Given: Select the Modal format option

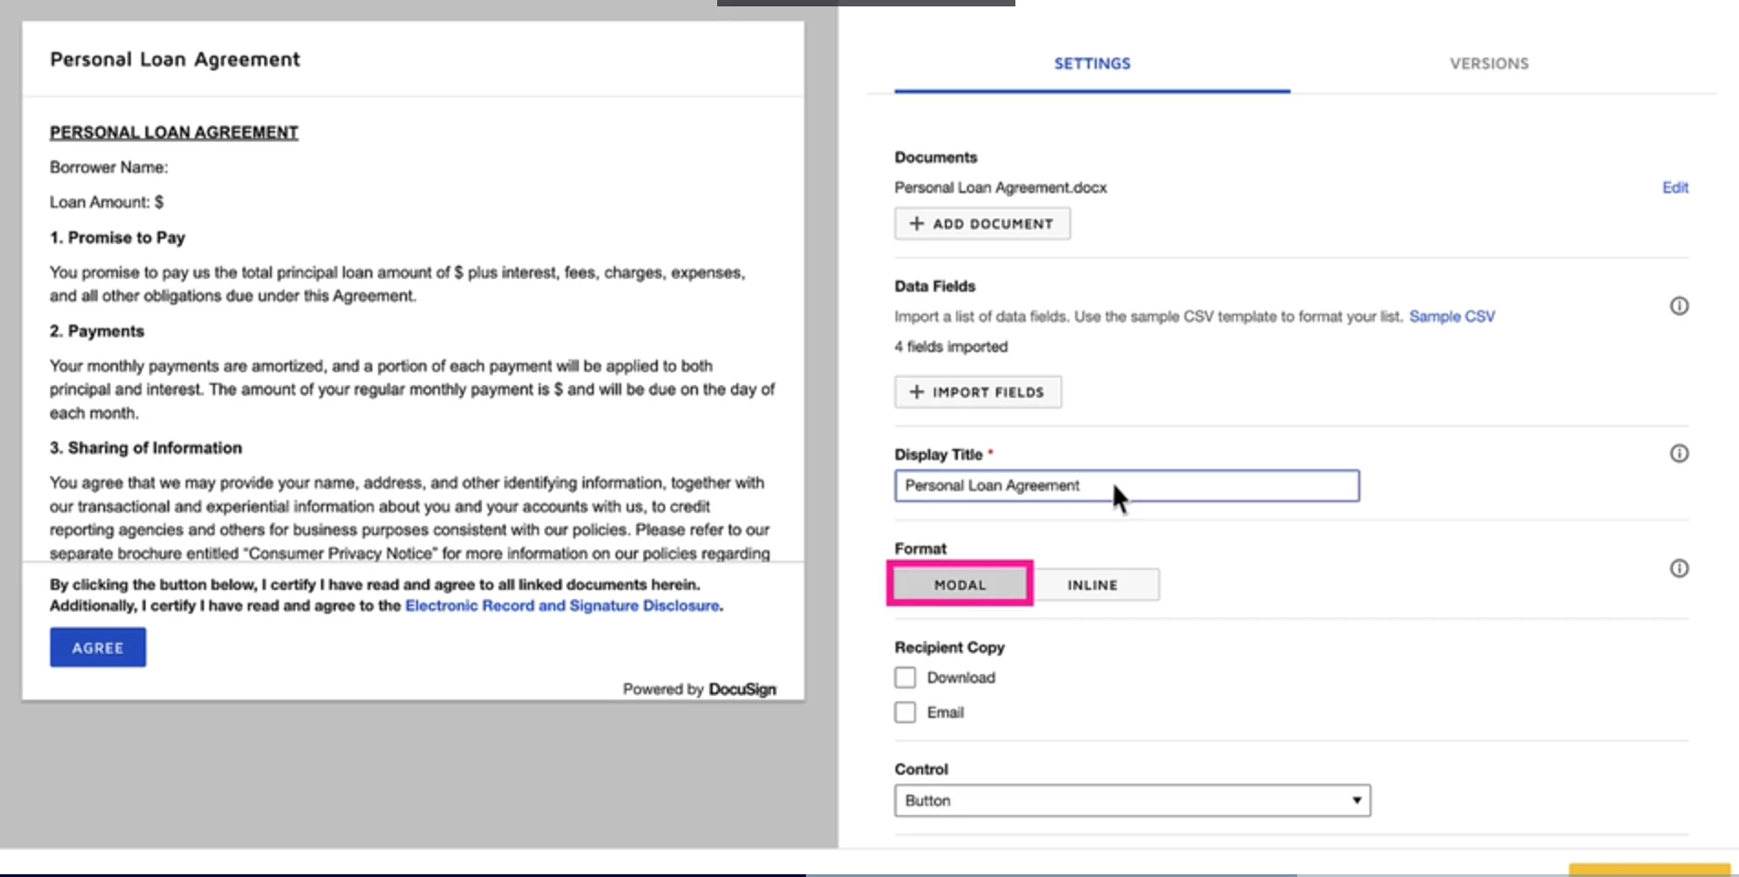Looking at the screenshot, I should coord(961,585).
